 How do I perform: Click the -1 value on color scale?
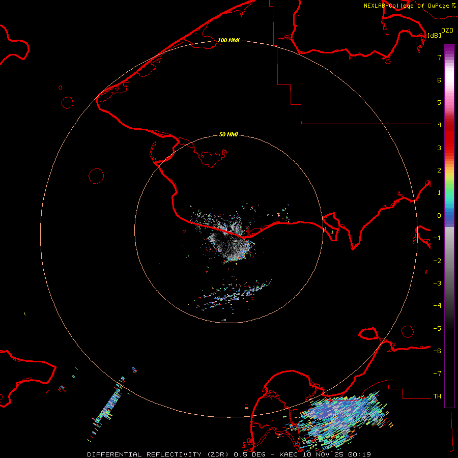click(x=437, y=238)
